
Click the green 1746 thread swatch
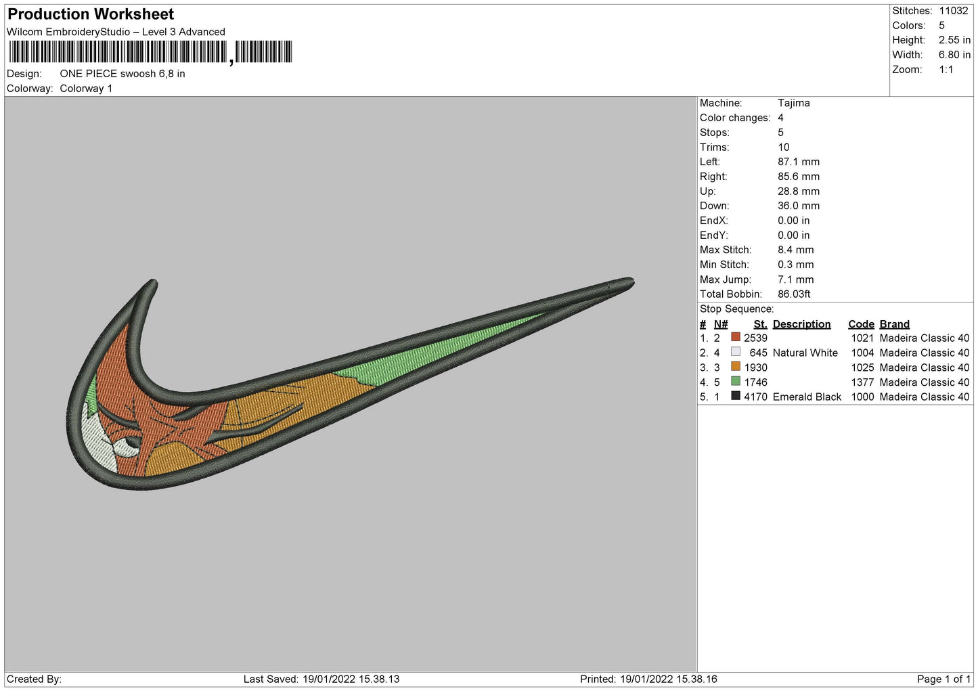click(735, 382)
